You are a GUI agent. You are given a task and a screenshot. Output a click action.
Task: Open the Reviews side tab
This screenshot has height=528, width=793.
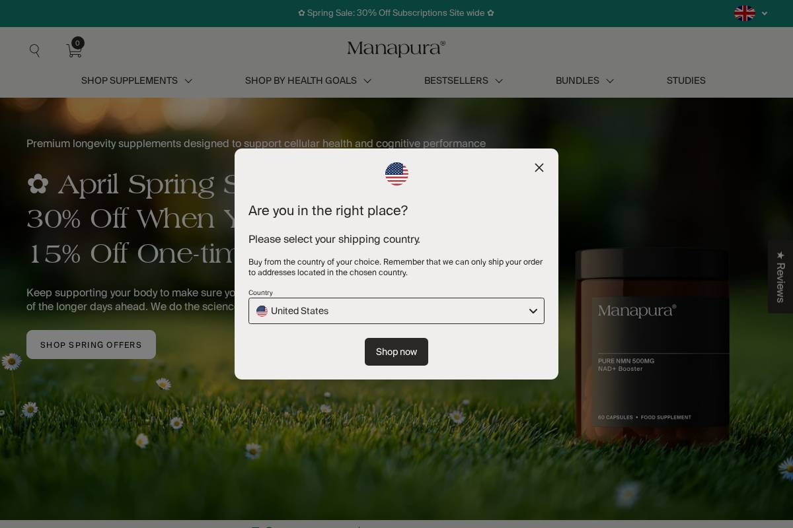pos(780,277)
